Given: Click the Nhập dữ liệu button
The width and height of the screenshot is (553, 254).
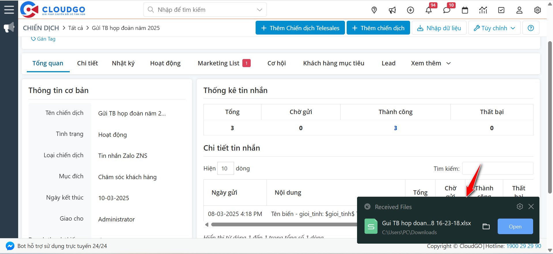Looking at the screenshot, I should 439,28.
